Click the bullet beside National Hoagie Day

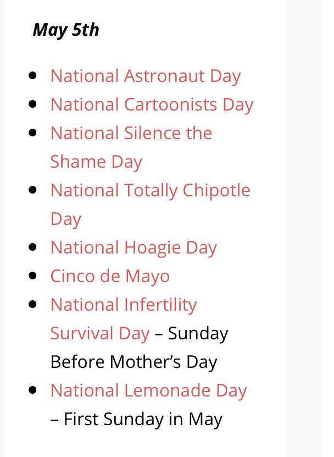tap(32, 247)
